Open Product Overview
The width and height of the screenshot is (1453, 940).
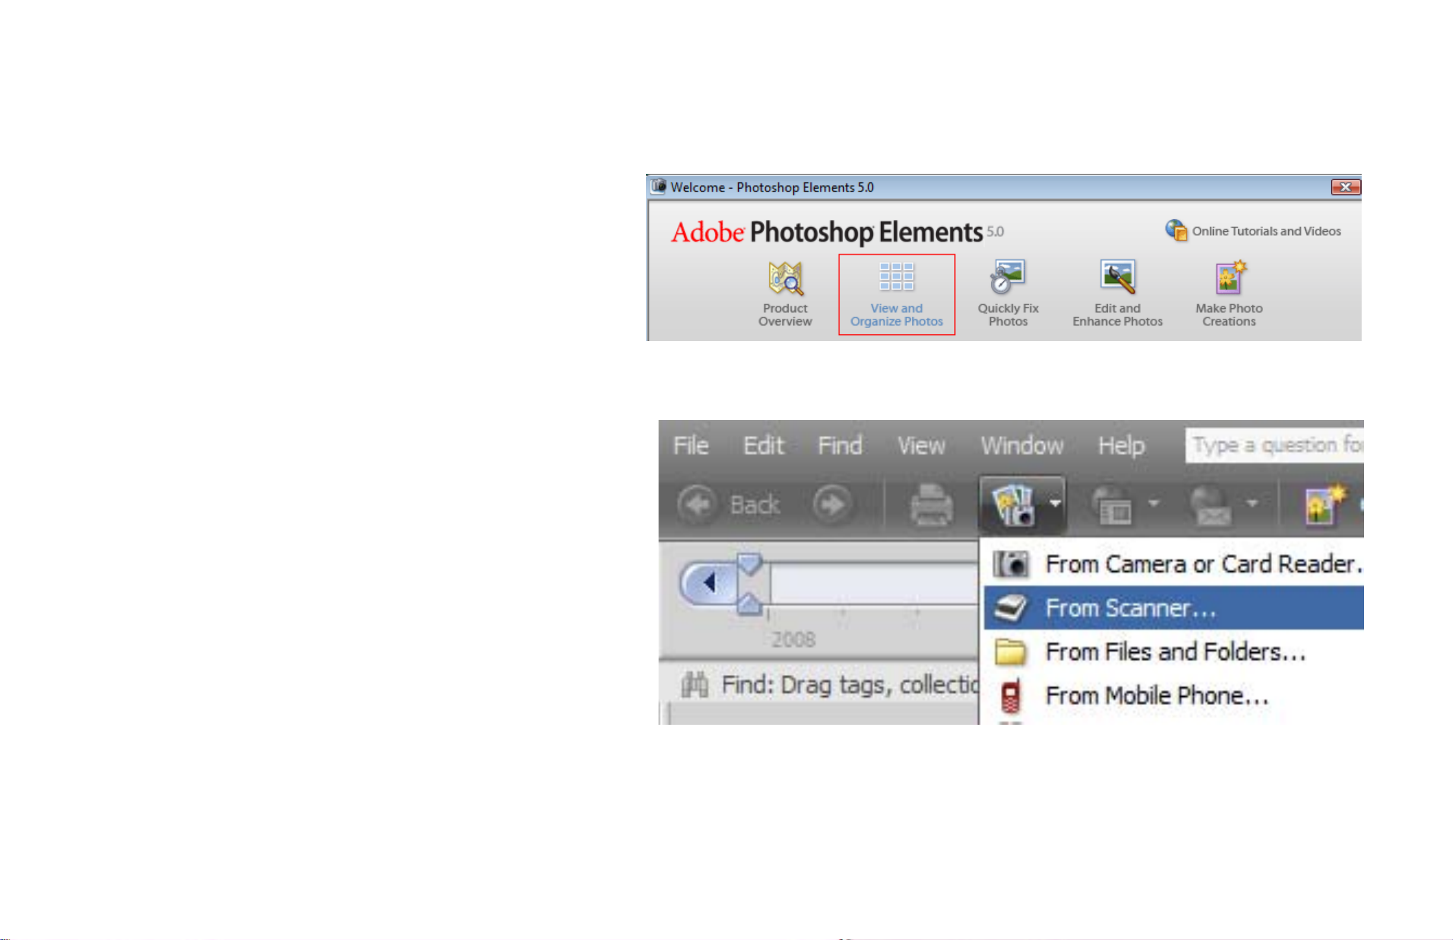[x=785, y=294]
